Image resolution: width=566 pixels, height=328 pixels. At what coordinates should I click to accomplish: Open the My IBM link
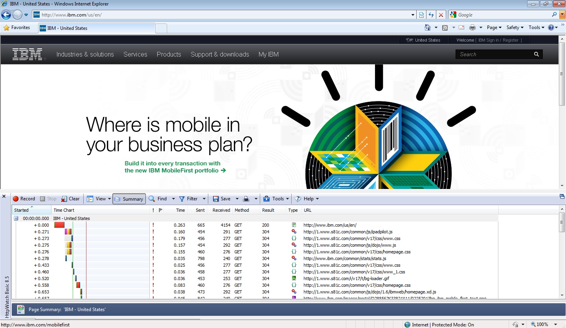pos(268,54)
